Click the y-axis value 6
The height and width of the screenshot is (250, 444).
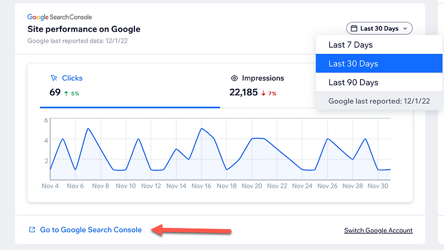click(x=46, y=120)
